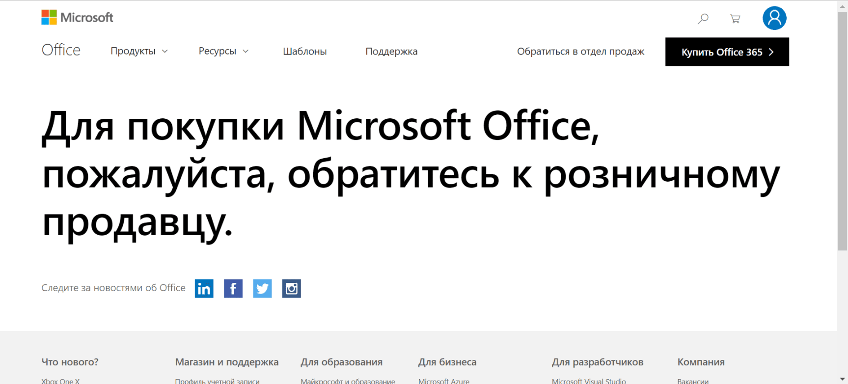Click Обратиться в отдел продаж link
The image size is (848, 384).
tap(580, 51)
